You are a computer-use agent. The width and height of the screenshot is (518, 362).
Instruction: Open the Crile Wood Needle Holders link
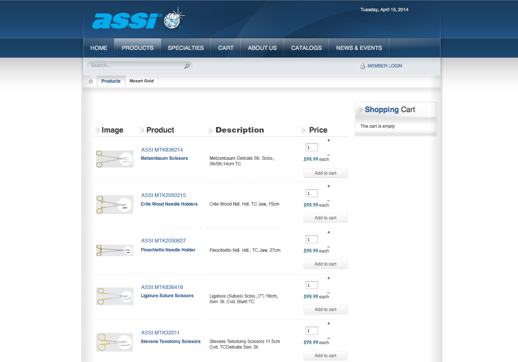(169, 204)
